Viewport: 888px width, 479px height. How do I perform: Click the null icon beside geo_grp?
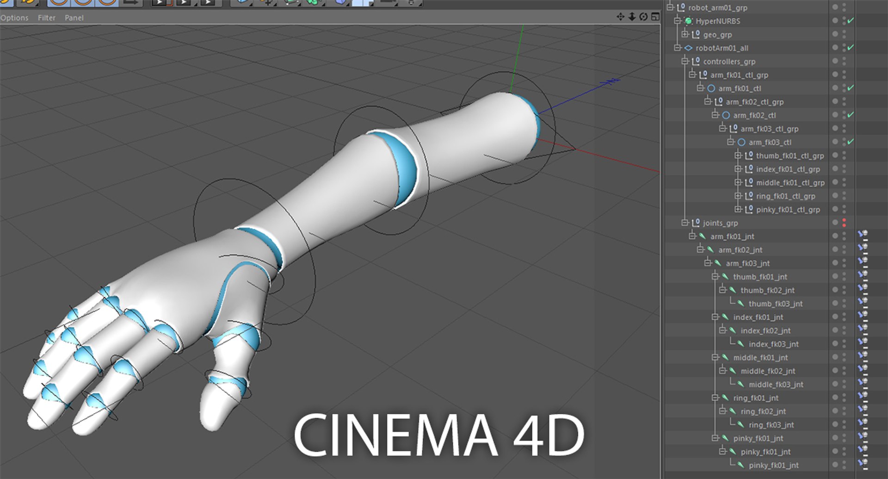(696, 34)
